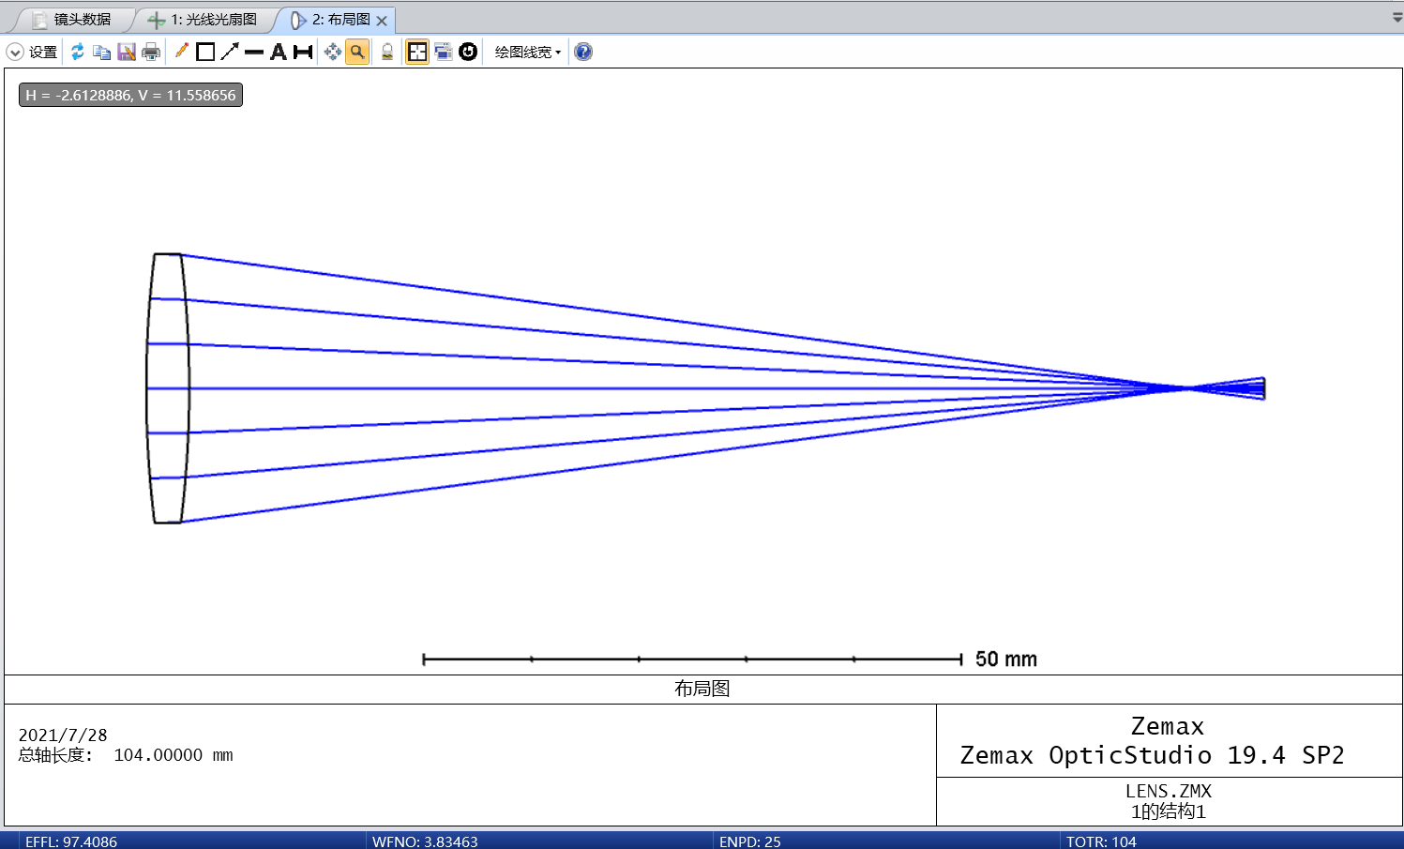
Task: Click the lens element in the layout
Action: click(x=168, y=388)
